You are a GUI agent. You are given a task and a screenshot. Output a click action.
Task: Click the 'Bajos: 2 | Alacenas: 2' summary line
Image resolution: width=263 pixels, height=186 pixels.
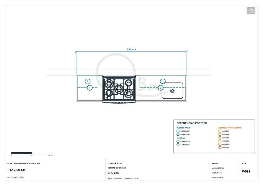[x=123, y=179]
